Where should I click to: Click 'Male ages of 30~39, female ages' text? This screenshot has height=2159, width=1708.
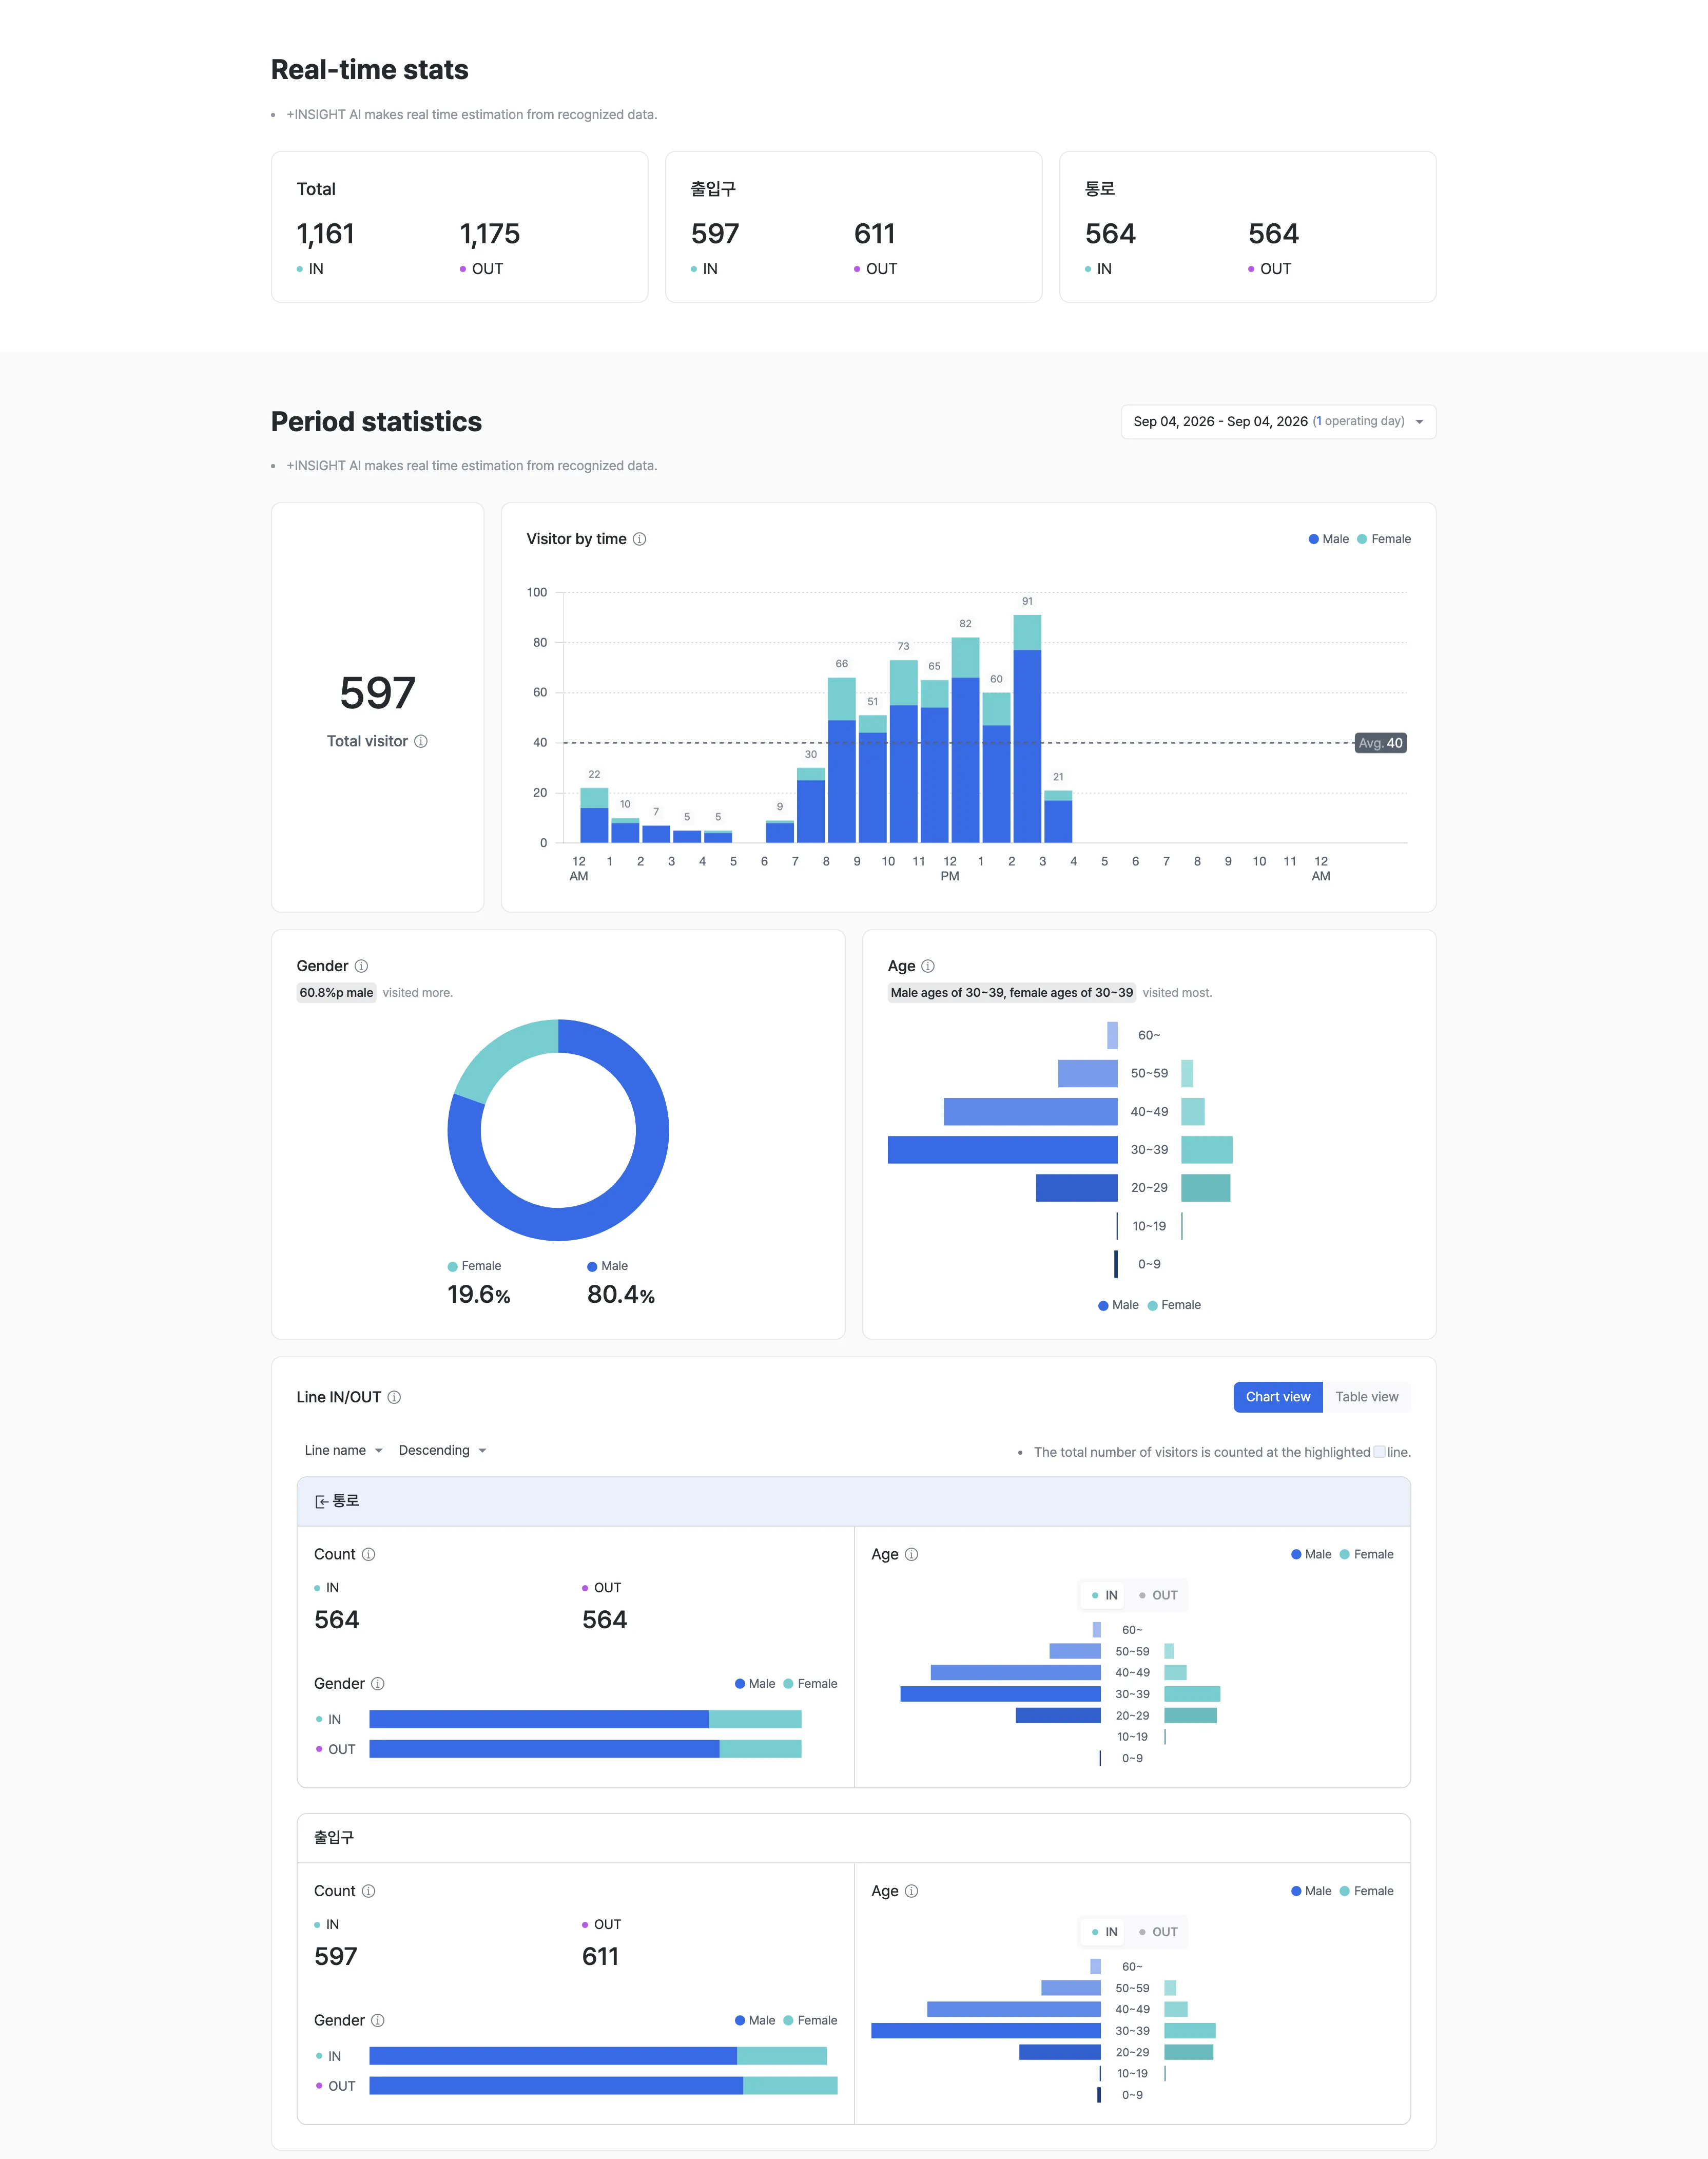[x=1012, y=993]
